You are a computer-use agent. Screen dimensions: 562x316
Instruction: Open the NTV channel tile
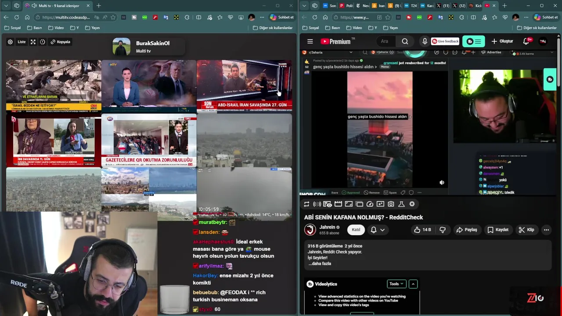click(149, 86)
